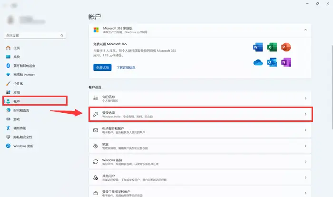This screenshot has height=197, width=333.
Task: Click the briefcase icon for 登录工作或学校帐户
Action: tap(96, 193)
